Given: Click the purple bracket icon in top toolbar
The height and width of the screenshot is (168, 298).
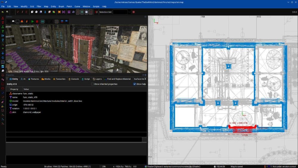Looking at the screenshot, I should point(63,12).
